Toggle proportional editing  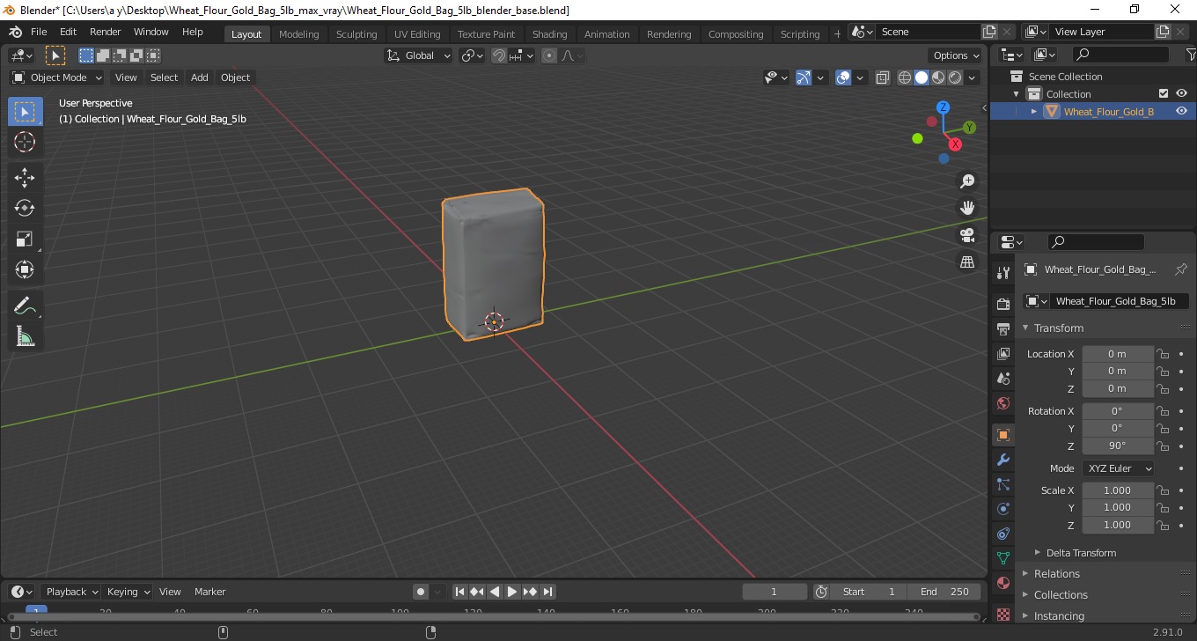click(x=549, y=55)
